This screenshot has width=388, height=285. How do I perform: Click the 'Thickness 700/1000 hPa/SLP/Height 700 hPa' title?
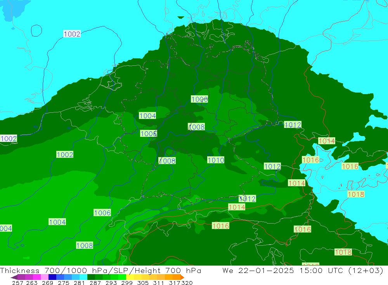tap(100, 270)
